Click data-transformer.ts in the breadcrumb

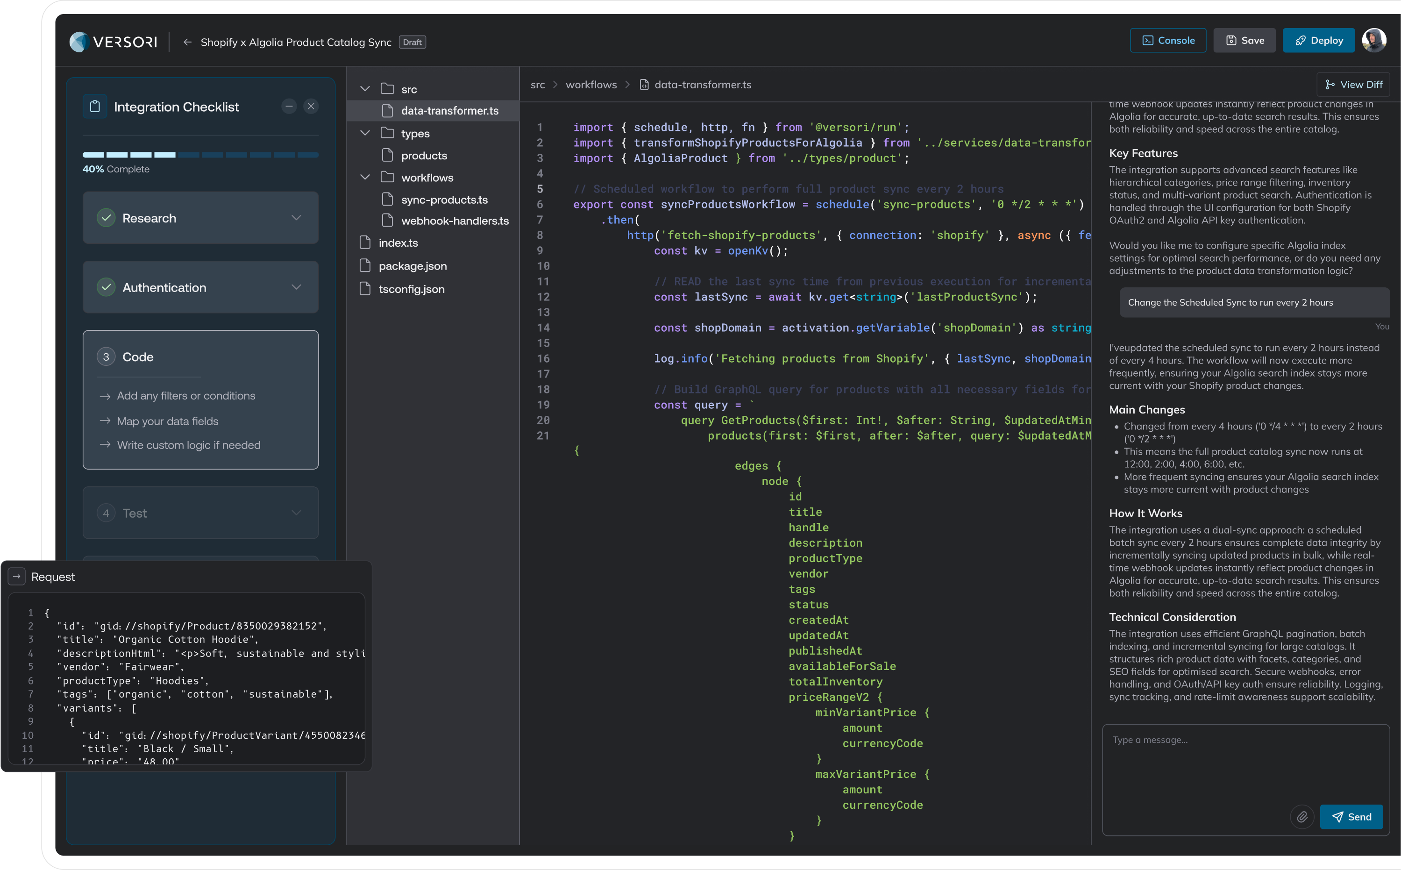702,85
